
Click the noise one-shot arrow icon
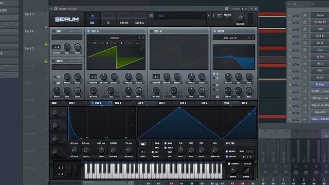pos(58,77)
